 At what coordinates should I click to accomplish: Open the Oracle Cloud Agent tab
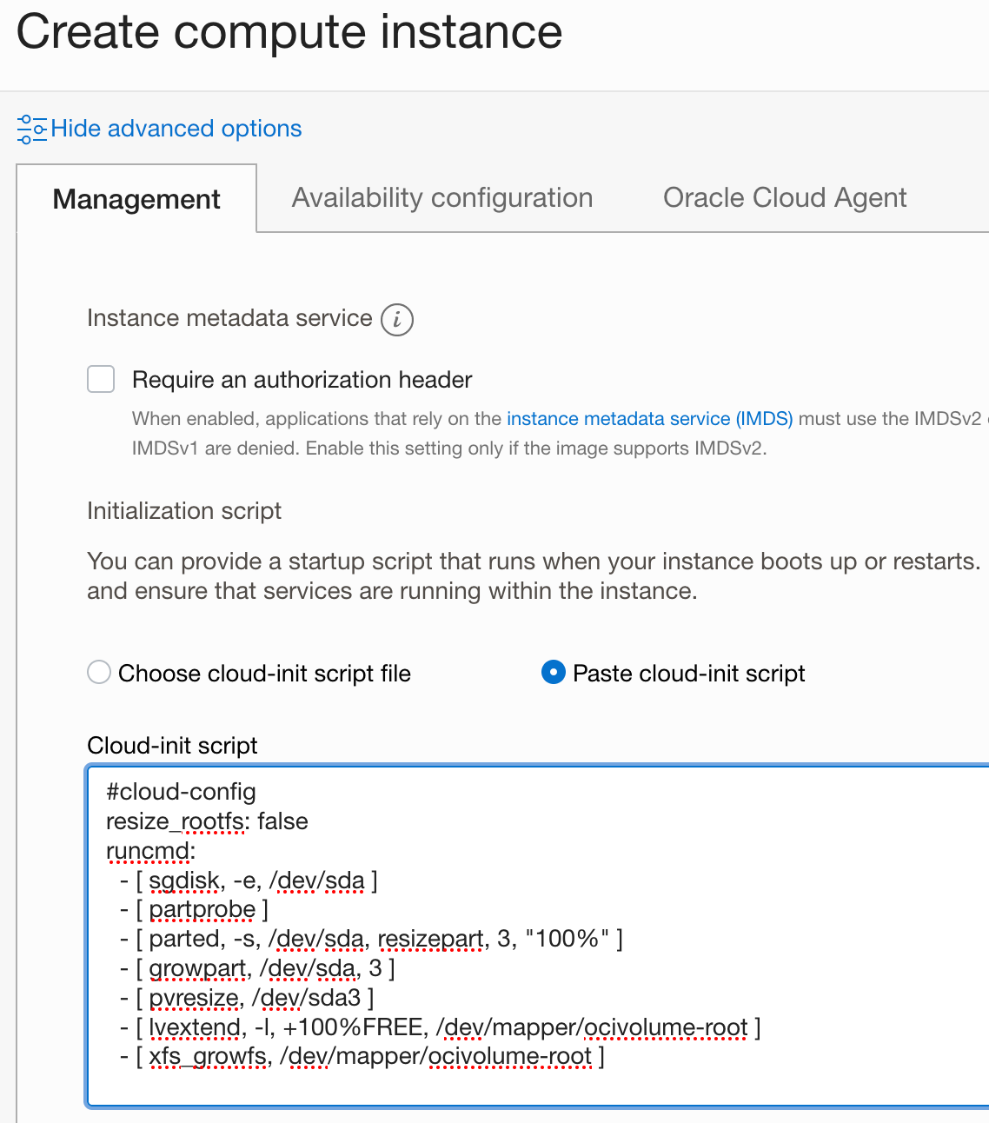click(785, 198)
